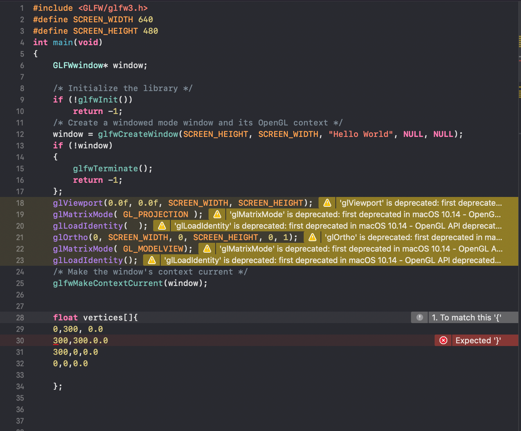Click line number 12 in the gutter
The image size is (521, 431).
click(20, 134)
